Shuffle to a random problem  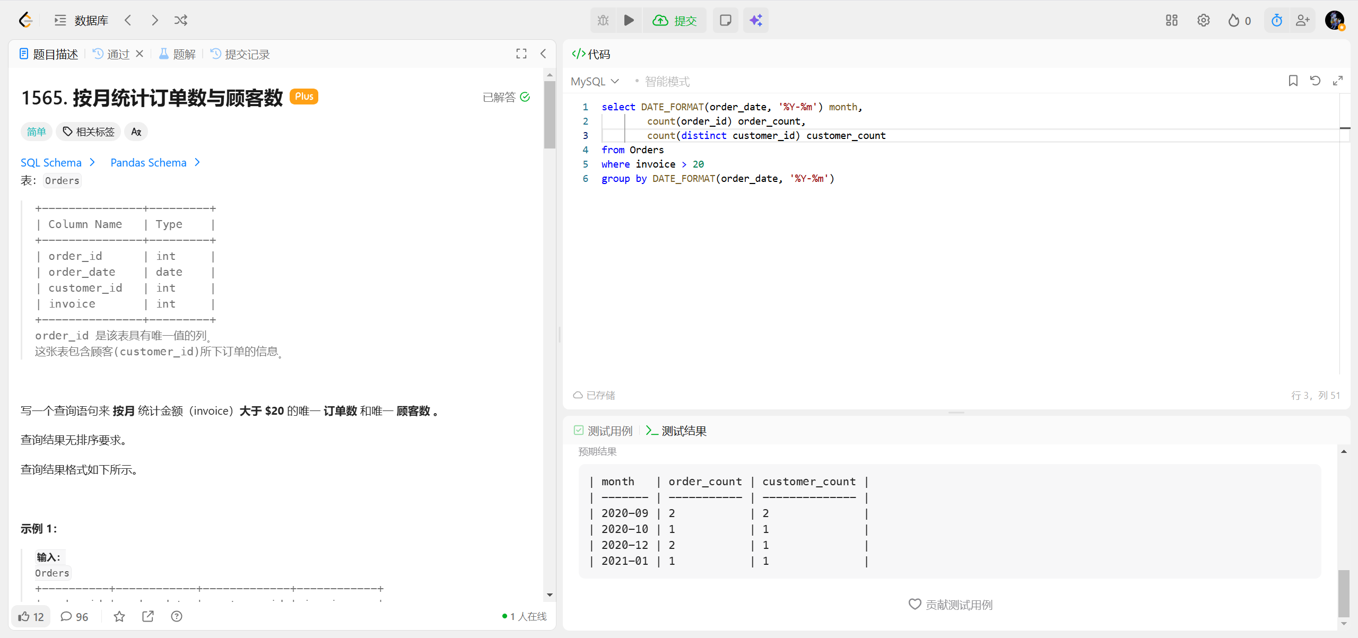pos(180,20)
